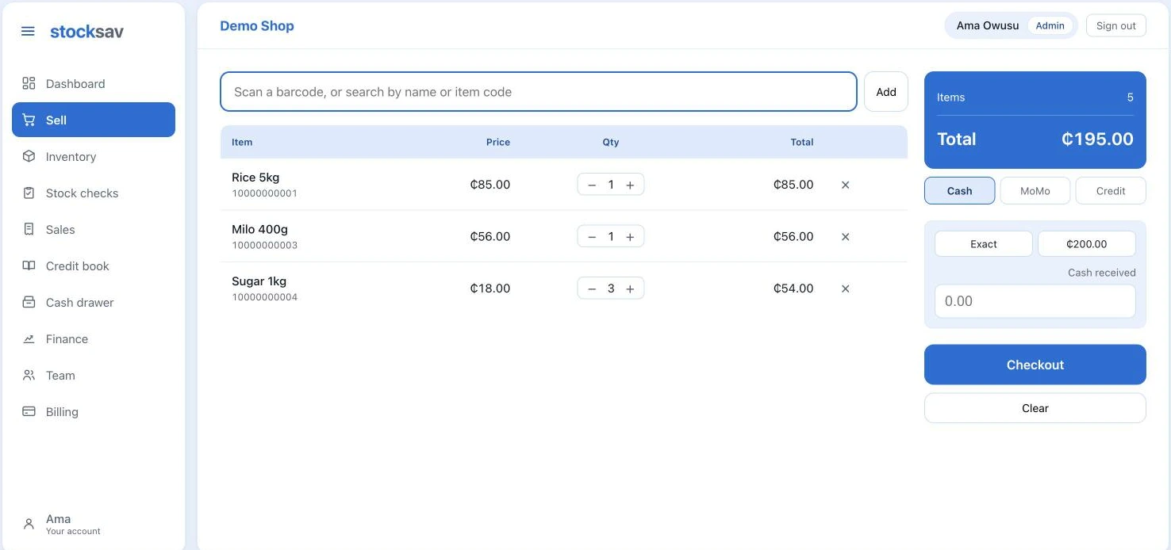Viewport: 1171px width, 550px height.
Task: Increase Sugar 1kg quantity
Action: (630, 288)
